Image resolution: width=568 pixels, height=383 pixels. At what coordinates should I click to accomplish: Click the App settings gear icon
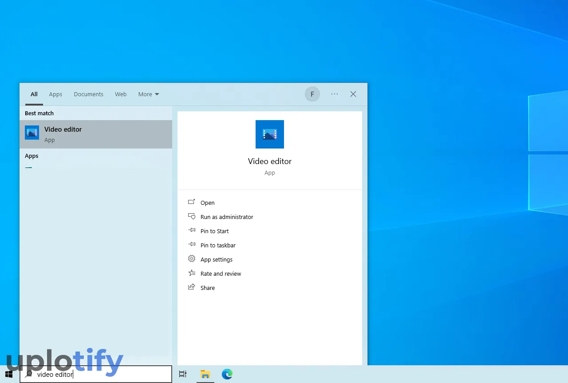pyautogui.click(x=192, y=258)
